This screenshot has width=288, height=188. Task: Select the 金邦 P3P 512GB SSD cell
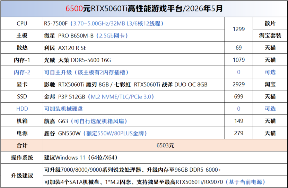pos(134,96)
